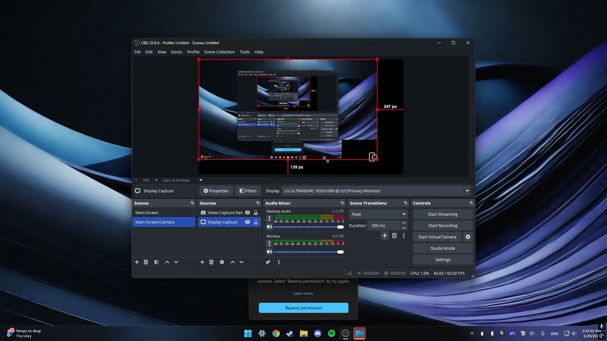This screenshot has height=341, width=607.
Task: Click Start Streaming button
Action: point(443,214)
